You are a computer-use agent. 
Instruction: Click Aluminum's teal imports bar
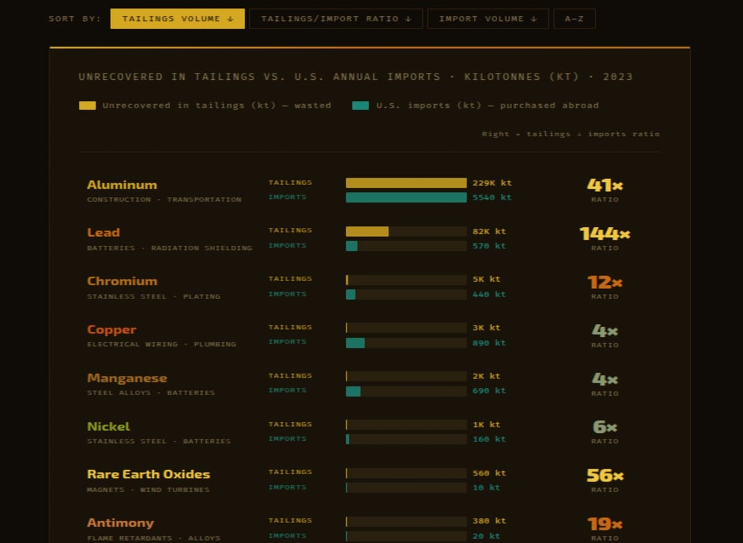pos(406,198)
